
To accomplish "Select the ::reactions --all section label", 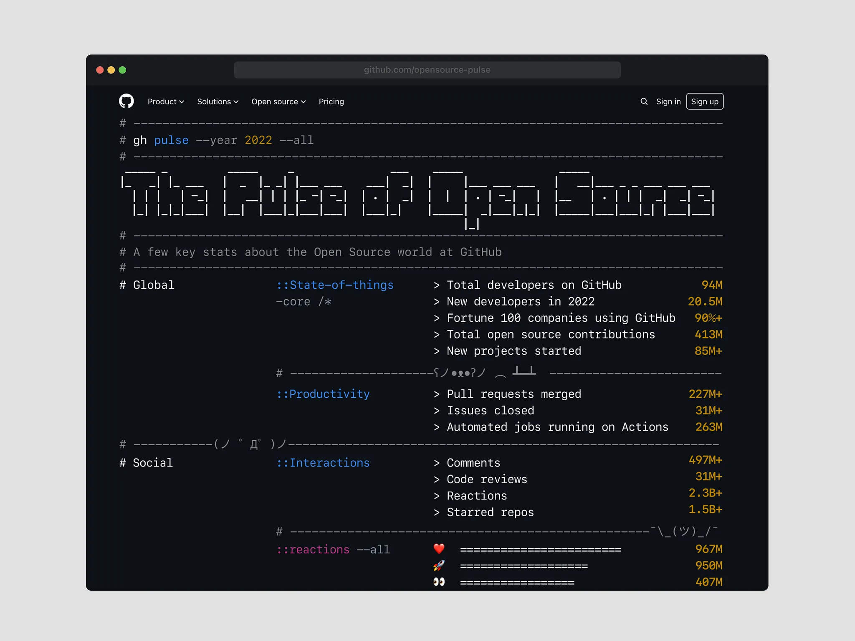I will click(x=333, y=550).
